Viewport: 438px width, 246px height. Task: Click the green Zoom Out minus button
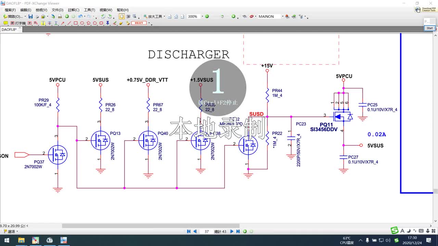(x=207, y=16)
